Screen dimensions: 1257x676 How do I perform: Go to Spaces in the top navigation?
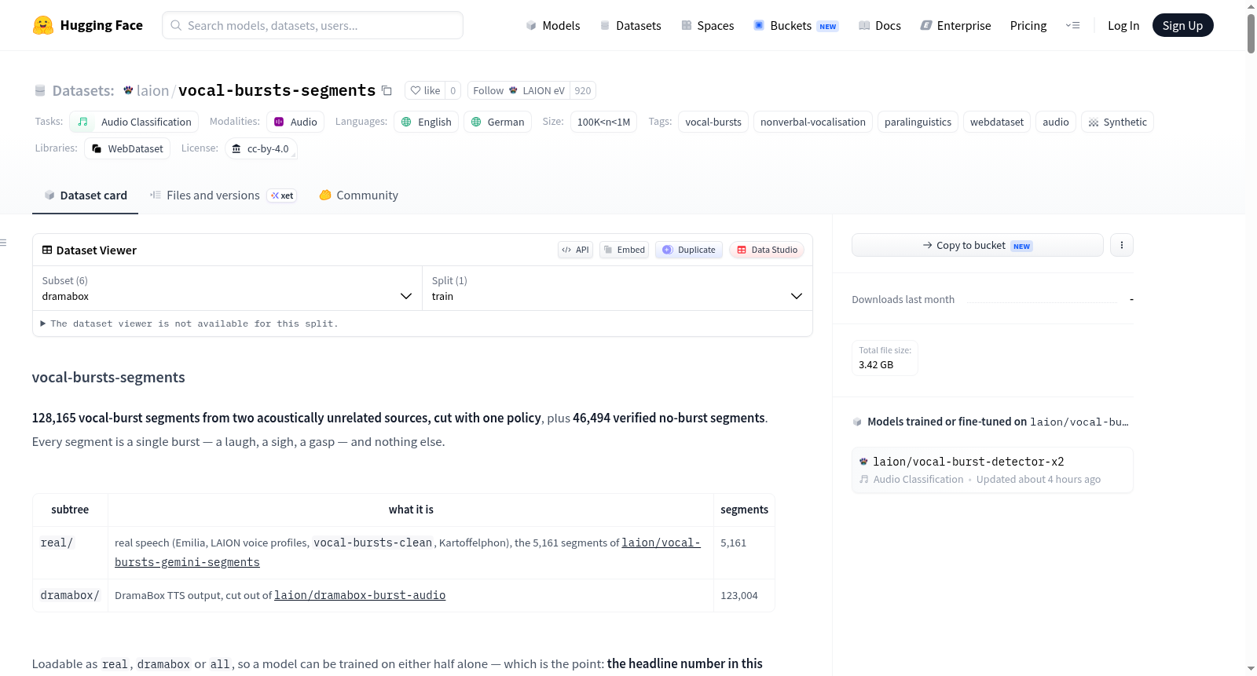708,25
